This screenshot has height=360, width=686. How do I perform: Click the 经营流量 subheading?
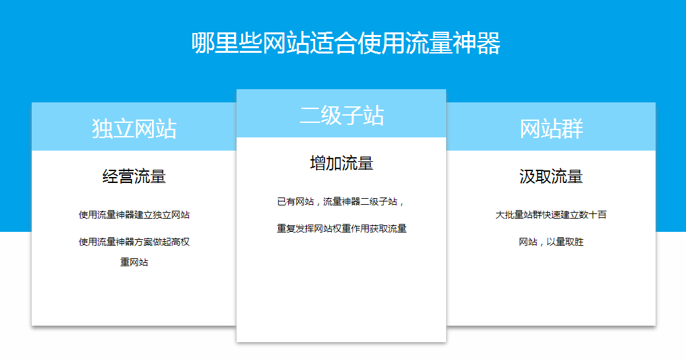point(134,176)
